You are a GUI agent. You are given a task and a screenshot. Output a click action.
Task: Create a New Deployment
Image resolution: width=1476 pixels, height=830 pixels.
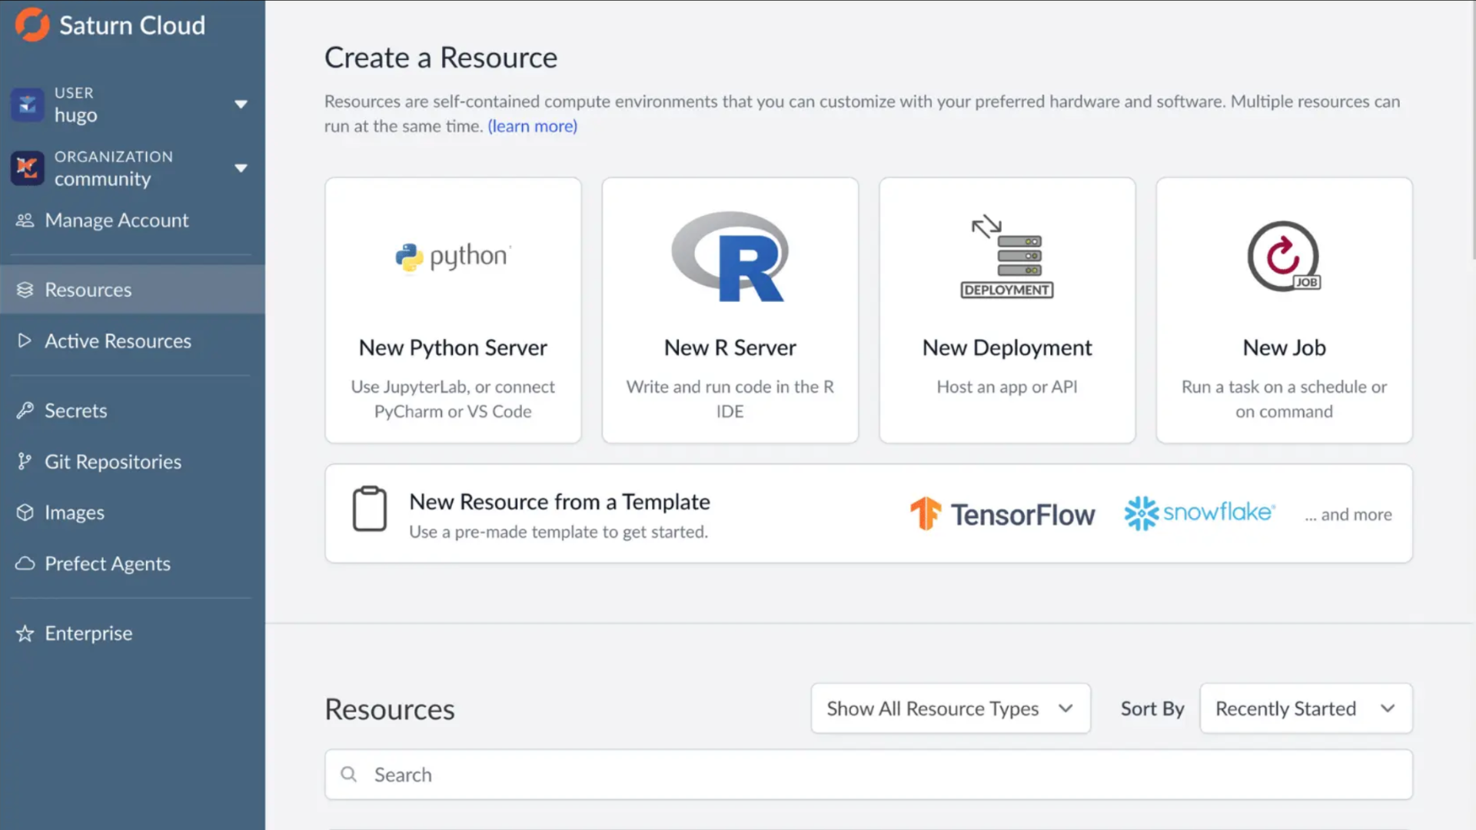click(x=1007, y=310)
